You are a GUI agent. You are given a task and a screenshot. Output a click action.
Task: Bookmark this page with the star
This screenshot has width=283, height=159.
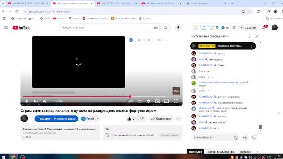249,11
